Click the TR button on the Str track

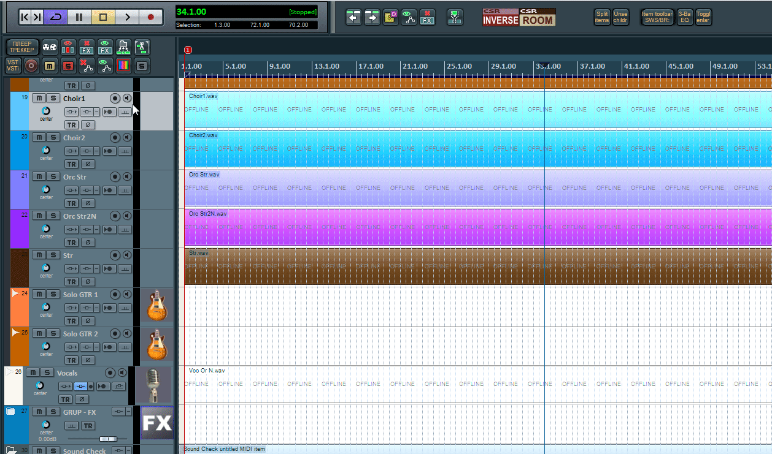pyautogui.click(x=72, y=282)
